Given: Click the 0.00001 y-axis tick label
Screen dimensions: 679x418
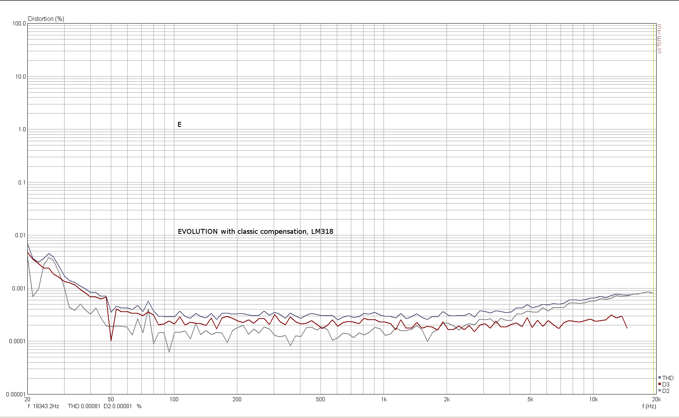Looking at the screenshot, I should [16, 394].
